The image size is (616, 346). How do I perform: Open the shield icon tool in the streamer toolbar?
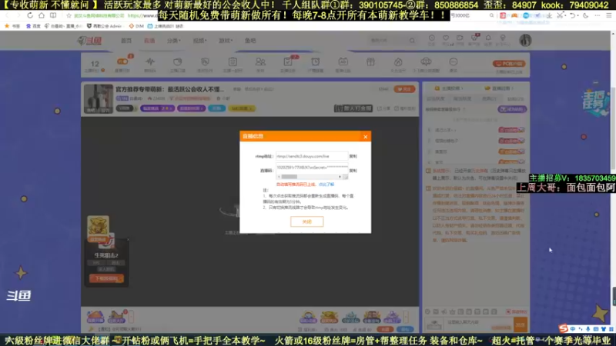[205, 64]
